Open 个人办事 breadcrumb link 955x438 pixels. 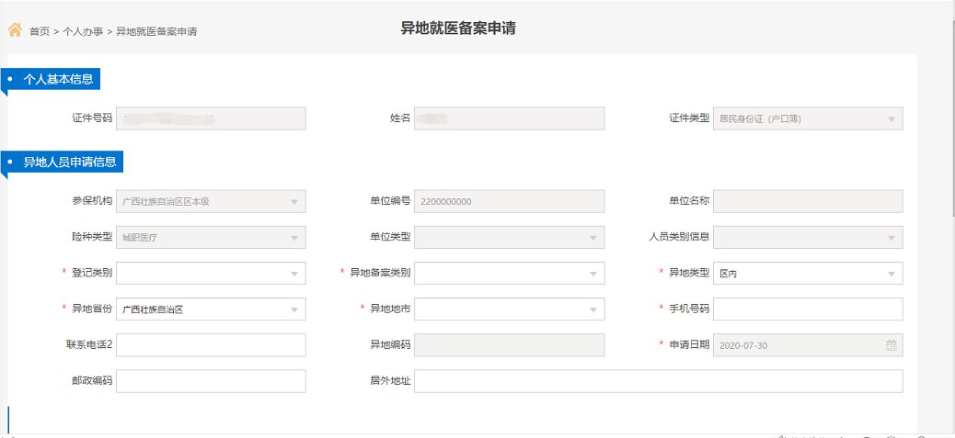pos(83,31)
